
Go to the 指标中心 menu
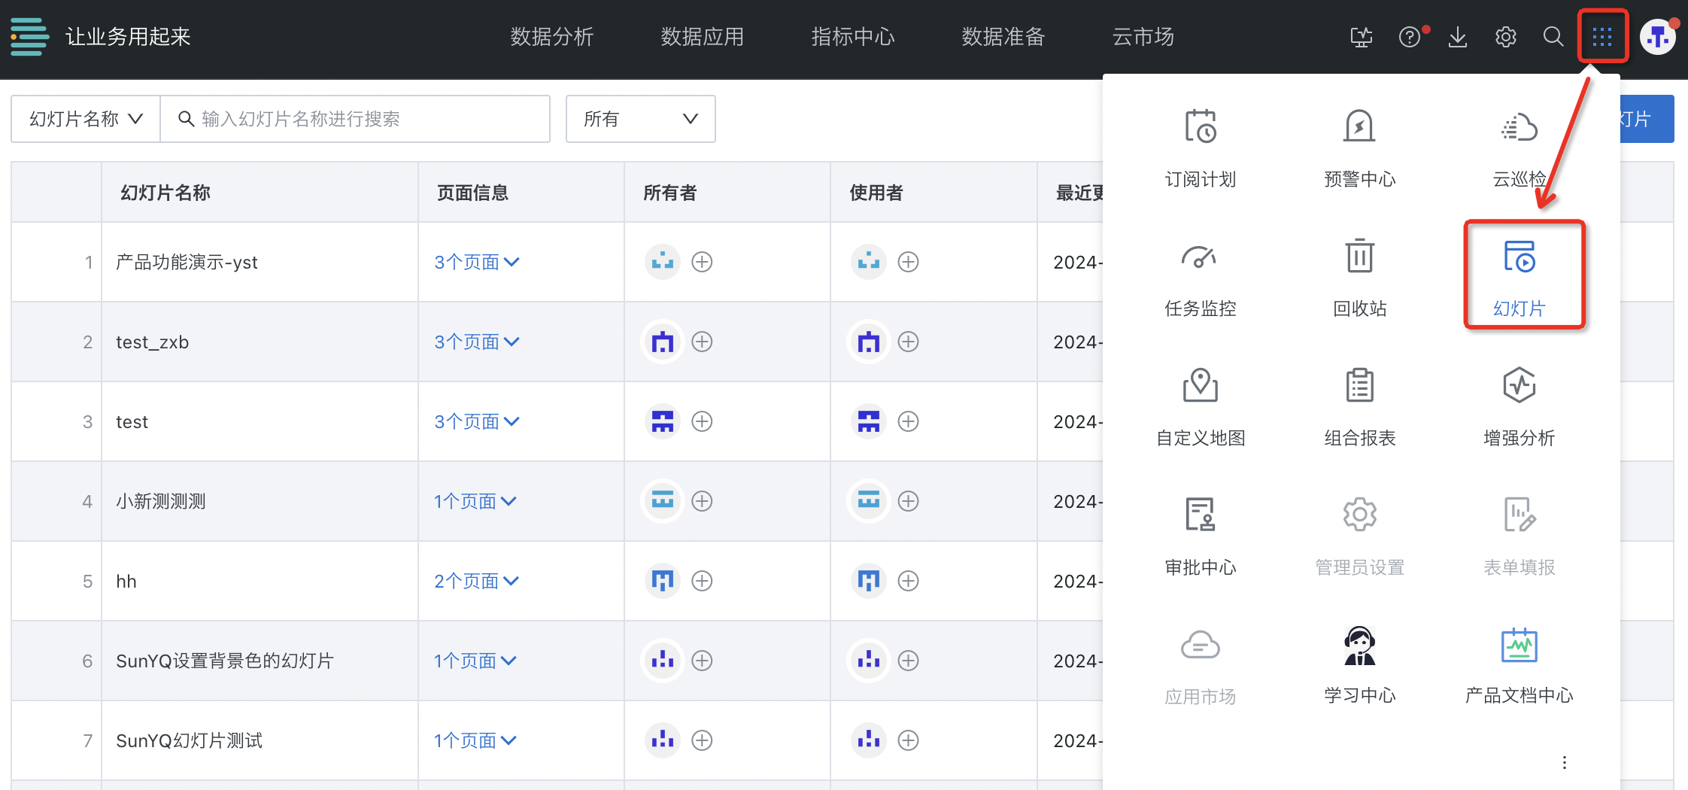tap(853, 36)
